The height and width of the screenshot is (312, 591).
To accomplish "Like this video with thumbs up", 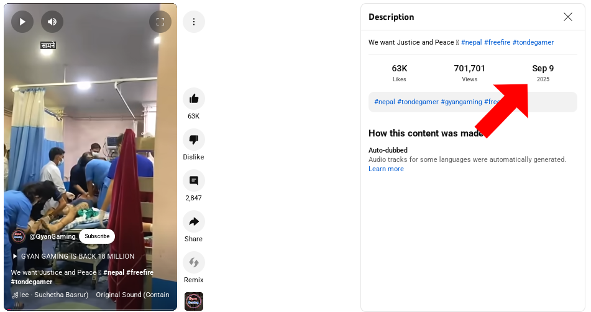I will tap(194, 99).
